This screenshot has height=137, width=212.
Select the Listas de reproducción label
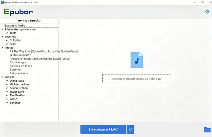[x=20, y=29]
